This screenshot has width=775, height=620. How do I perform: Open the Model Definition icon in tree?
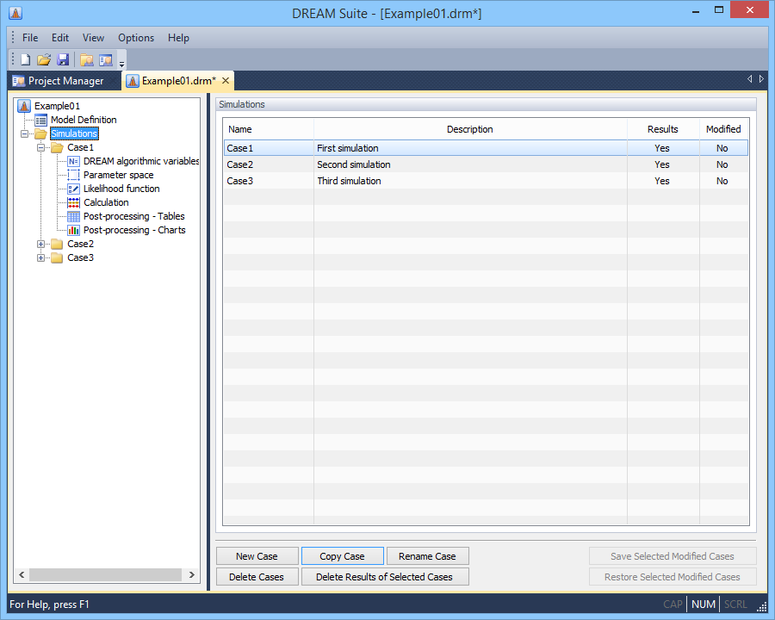click(x=41, y=120)
